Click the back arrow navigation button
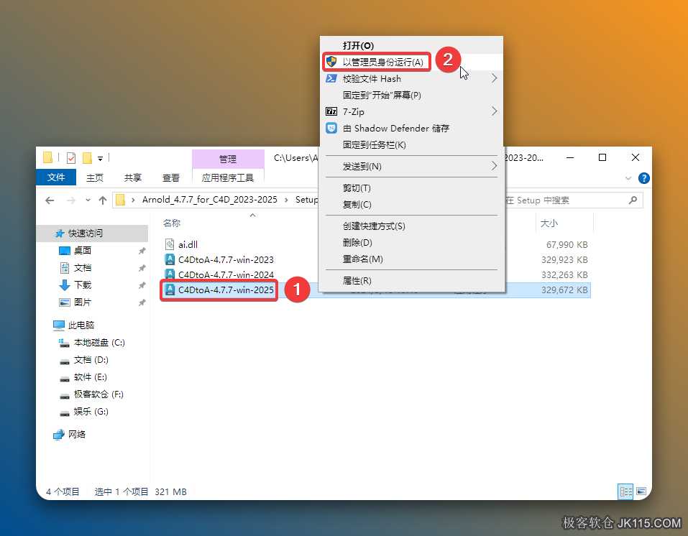 pyautogui.click(x=50, y=200)
